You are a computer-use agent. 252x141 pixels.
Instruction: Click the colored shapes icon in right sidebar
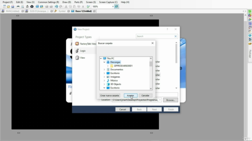tap(250, 19)
